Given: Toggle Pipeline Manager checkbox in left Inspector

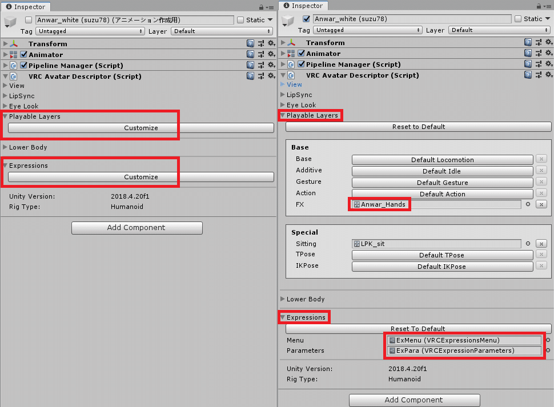Looking at the screenshot, I should click(x=23, y=65).
